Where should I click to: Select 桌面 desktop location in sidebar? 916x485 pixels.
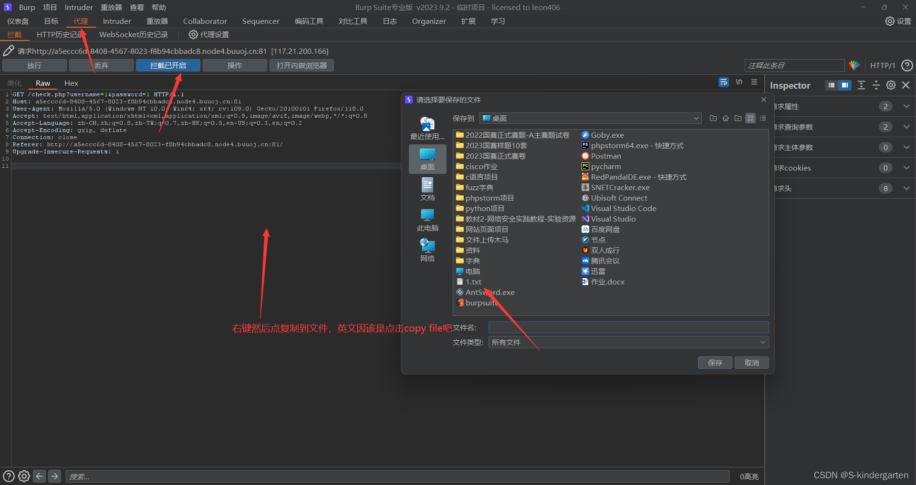pyautogui.click(x=427, y=159)
